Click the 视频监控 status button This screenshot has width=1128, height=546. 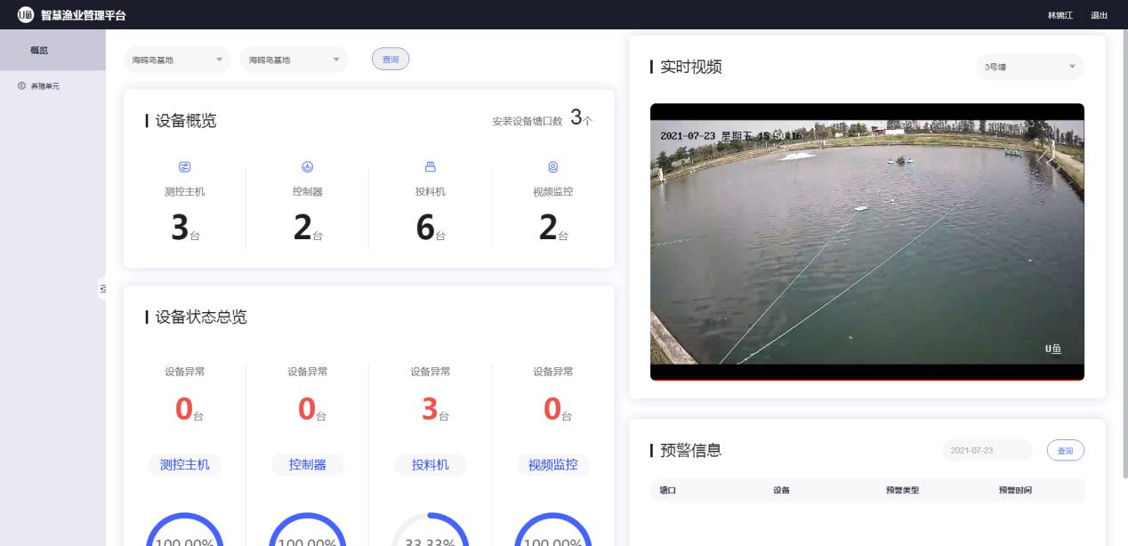point(552,464)
